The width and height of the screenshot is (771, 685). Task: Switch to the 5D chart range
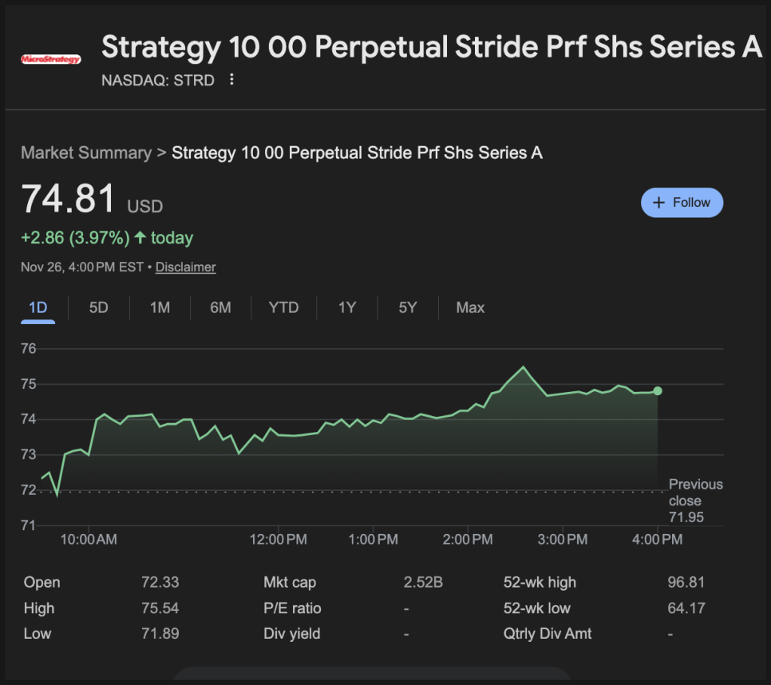pos(98,307)
